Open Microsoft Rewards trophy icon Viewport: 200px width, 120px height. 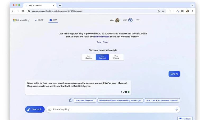tap(130, 20)
